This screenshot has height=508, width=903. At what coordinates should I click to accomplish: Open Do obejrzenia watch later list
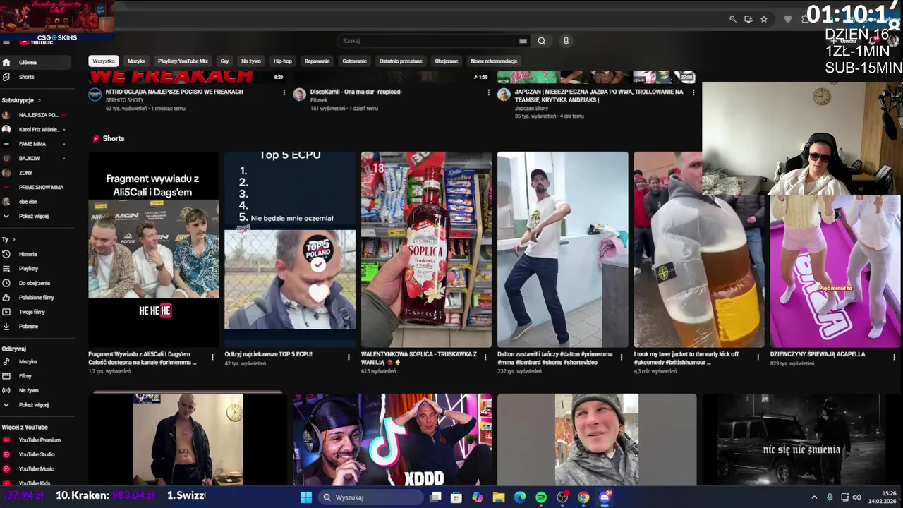[x=35, y=283]
